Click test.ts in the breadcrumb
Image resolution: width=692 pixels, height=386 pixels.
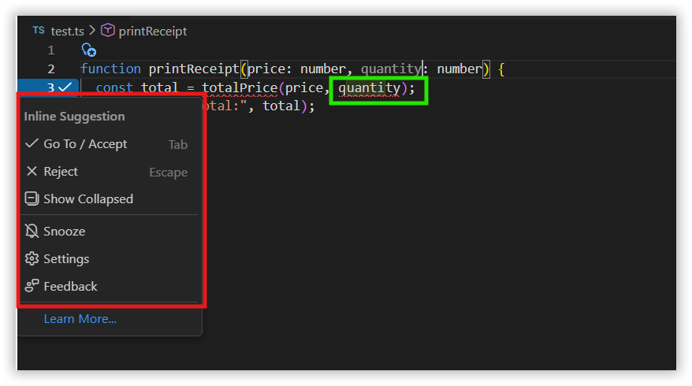point(67,31)
